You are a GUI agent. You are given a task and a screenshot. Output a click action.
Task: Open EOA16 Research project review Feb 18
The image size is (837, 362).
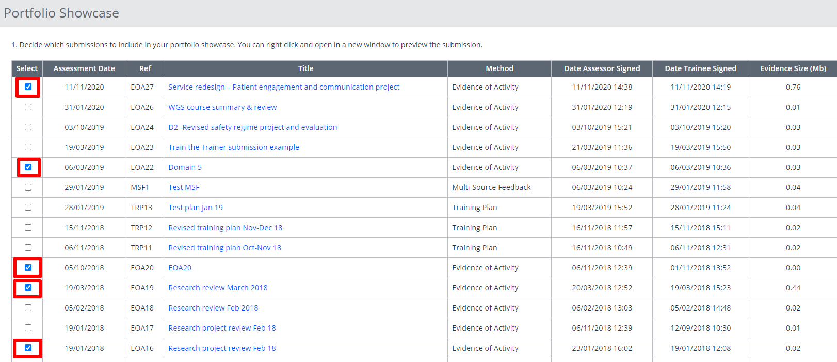tap(222, 348)
